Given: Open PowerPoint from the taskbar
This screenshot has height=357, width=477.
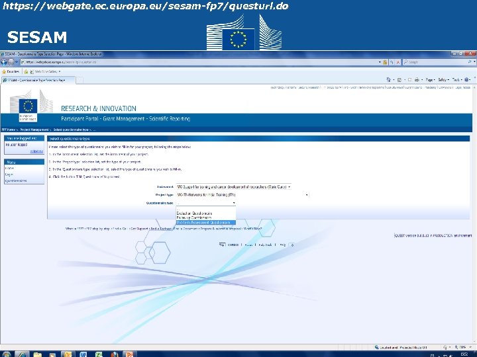Looking at the screenshot, I should coord(129,354).
